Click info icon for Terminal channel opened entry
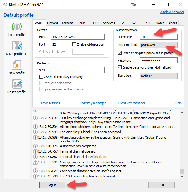The image size is (188, 192). [35, 151]
